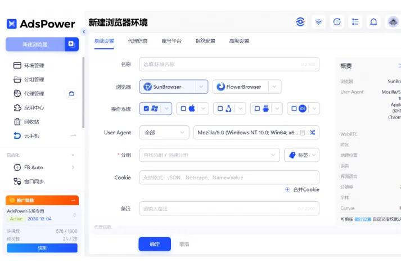
Task: Open FB Auto menu item
Action: point(28,168)
